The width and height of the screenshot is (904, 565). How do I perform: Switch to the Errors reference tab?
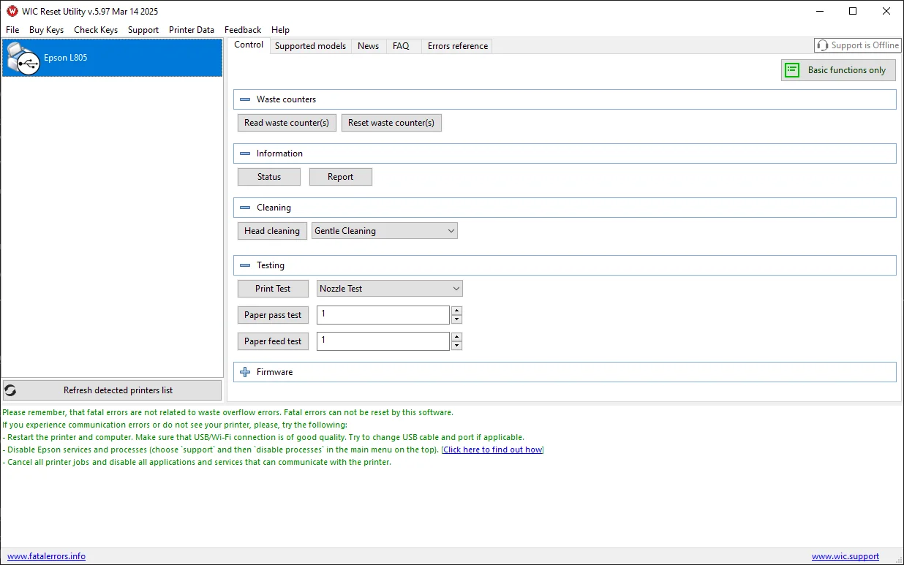(x=458, y=46)
